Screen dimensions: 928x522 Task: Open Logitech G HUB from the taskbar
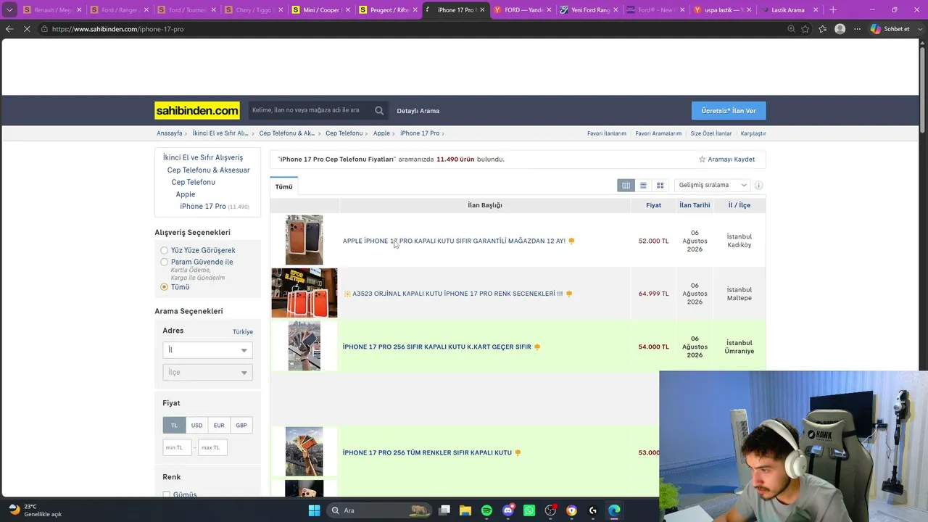coord(593,510)
